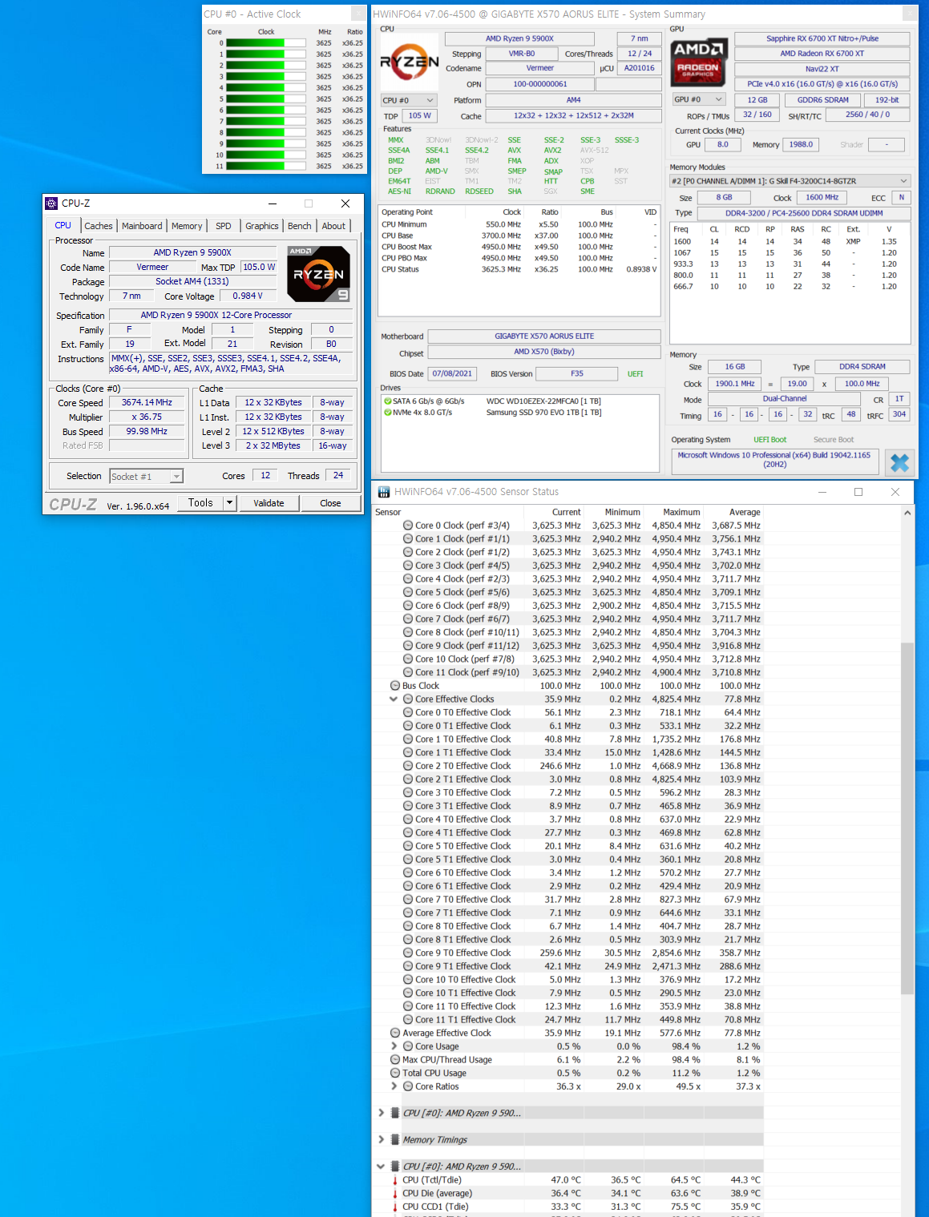Click the HWiNFO Sensor Status title icon
Screen dimensions: 929x1217
click(384, 492)
